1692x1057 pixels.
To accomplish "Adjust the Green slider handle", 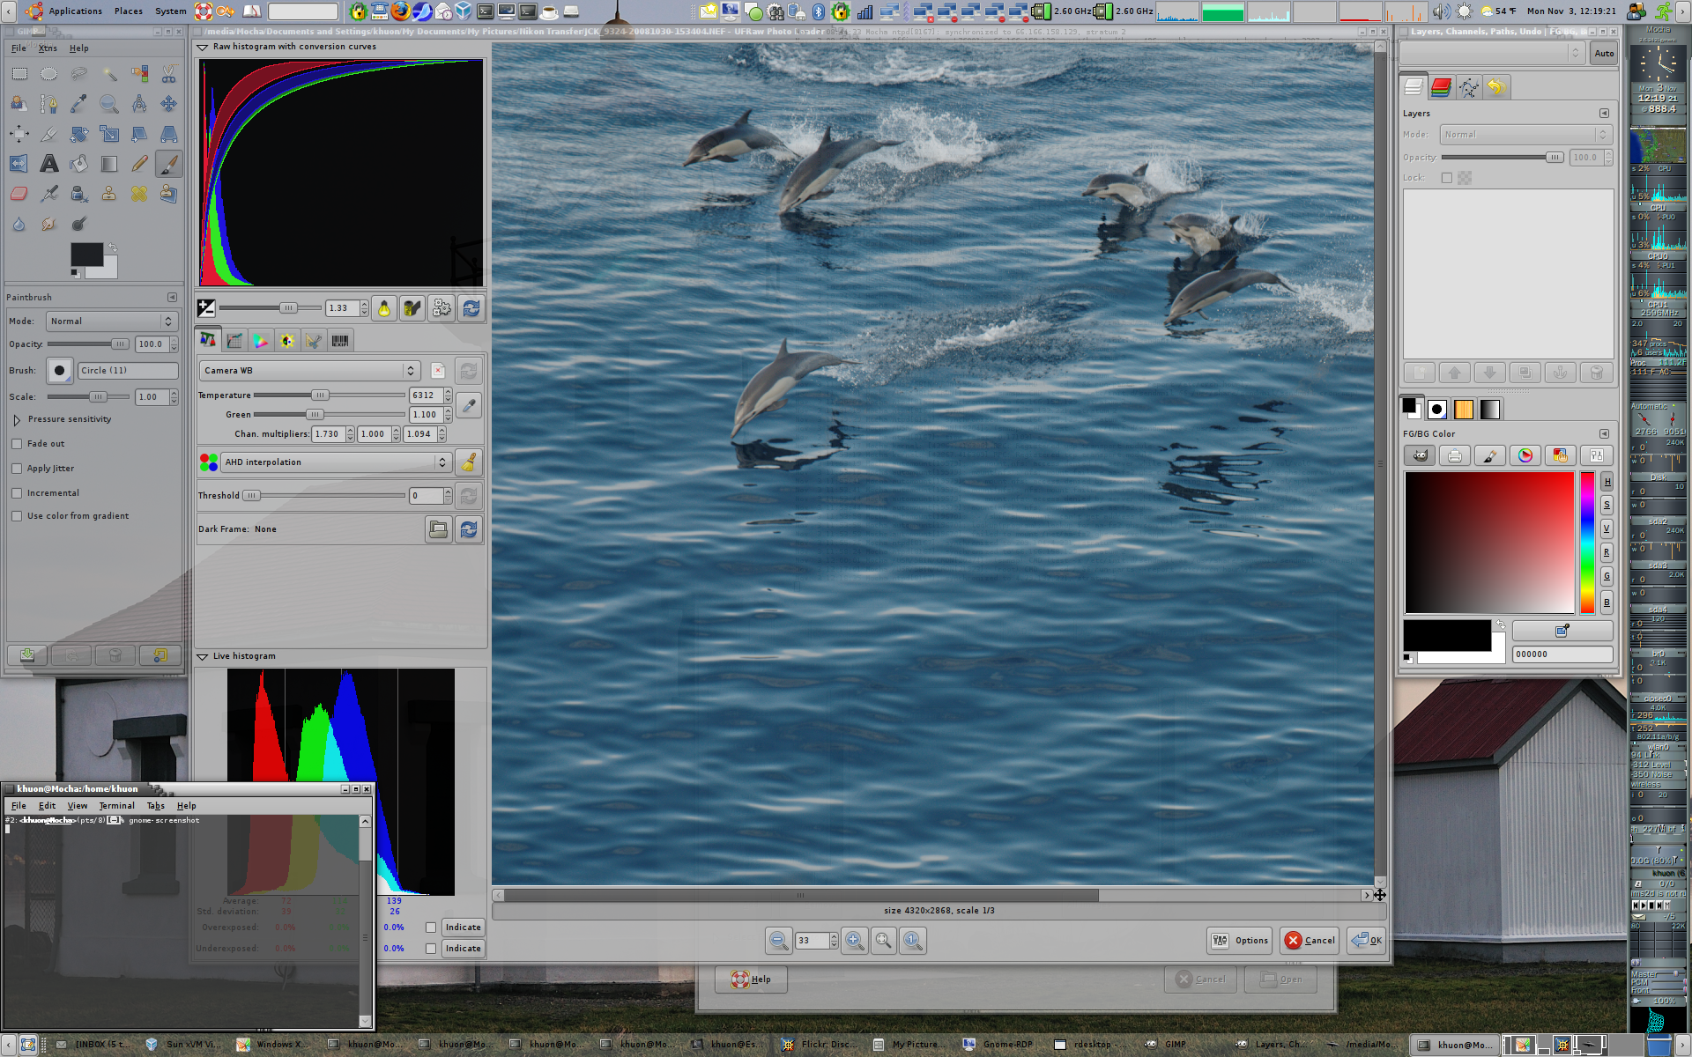I will click(315, 415).
